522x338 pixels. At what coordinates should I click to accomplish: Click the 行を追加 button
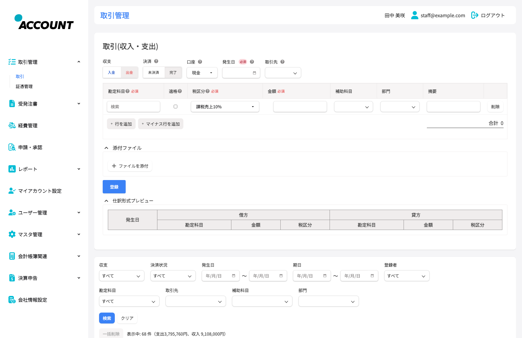click(121, 124)
